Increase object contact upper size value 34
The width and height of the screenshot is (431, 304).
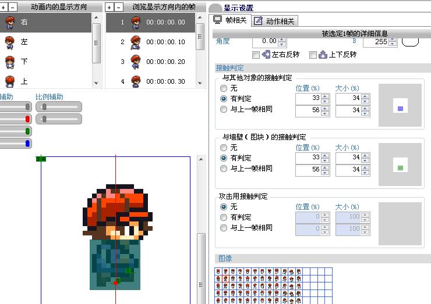[x=365, y=96]
